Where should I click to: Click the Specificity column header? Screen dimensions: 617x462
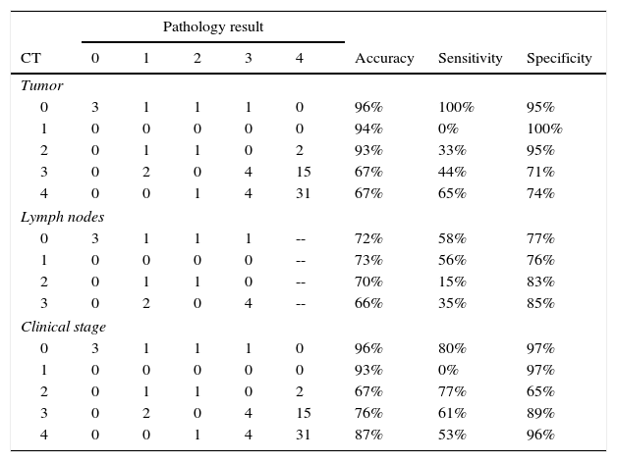[559, 59]
